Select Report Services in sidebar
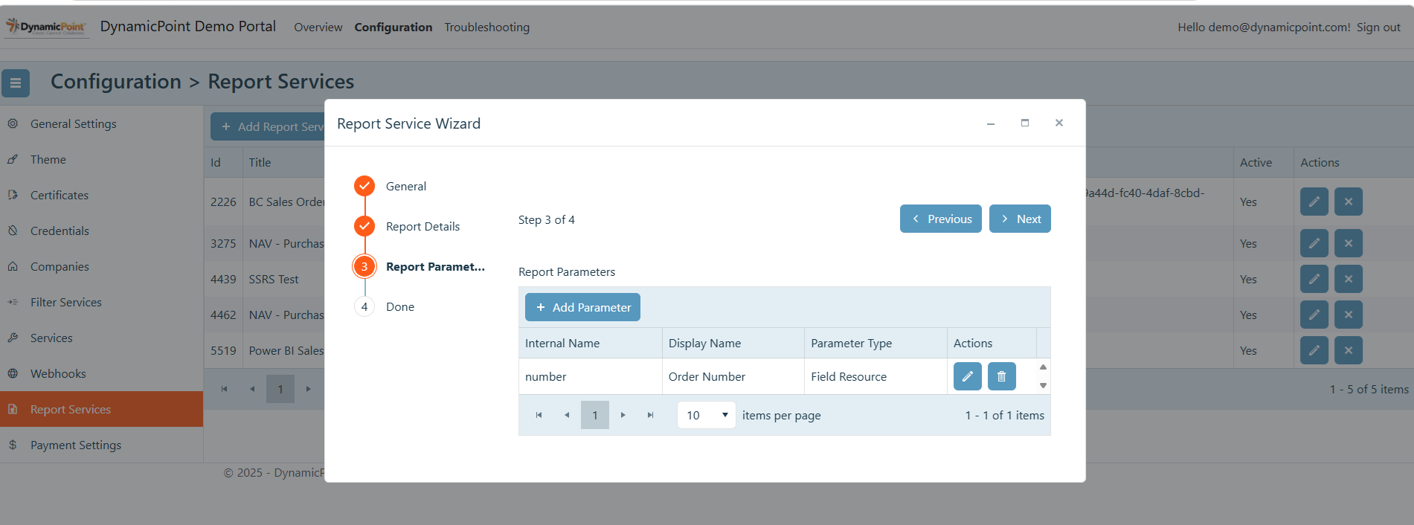This screenshot has height=525, width=1414. tap(101, 409)
